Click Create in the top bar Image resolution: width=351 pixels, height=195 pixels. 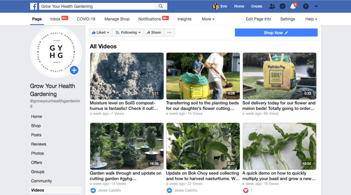[257, 6]
